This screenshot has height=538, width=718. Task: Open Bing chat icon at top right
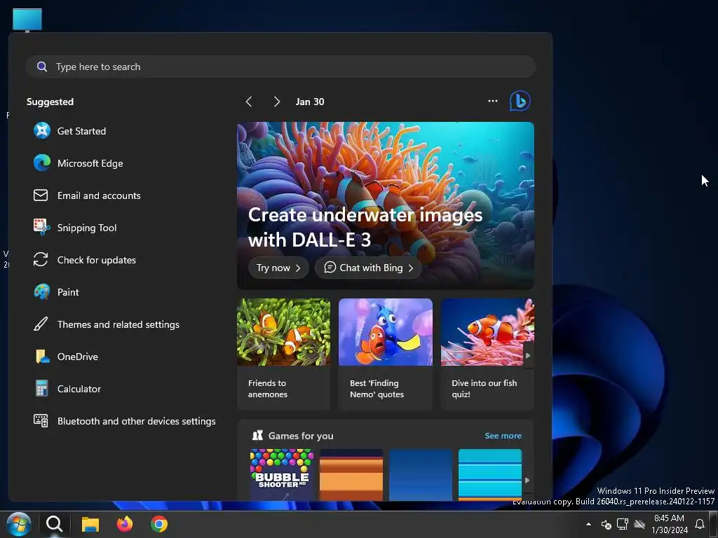click(520, 101)
